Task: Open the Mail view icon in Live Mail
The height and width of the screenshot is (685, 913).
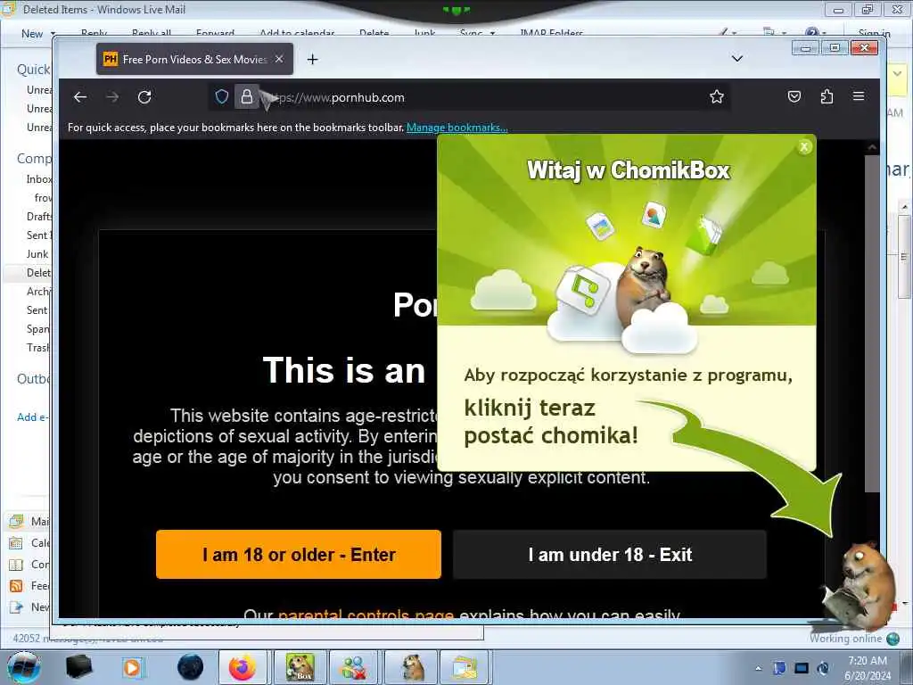Action: click(16, 521)
